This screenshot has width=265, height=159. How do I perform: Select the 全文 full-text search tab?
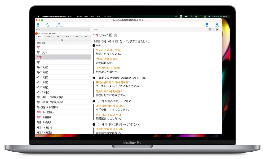point(86,37)
